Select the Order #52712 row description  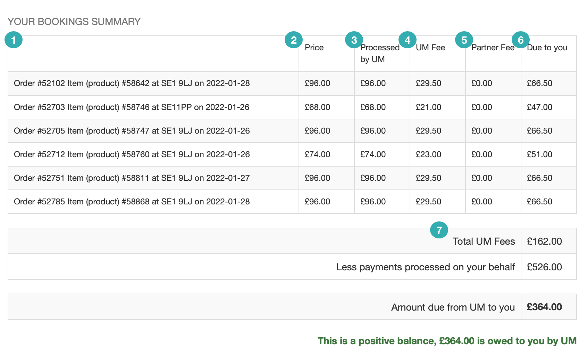(x=132, y=154)
